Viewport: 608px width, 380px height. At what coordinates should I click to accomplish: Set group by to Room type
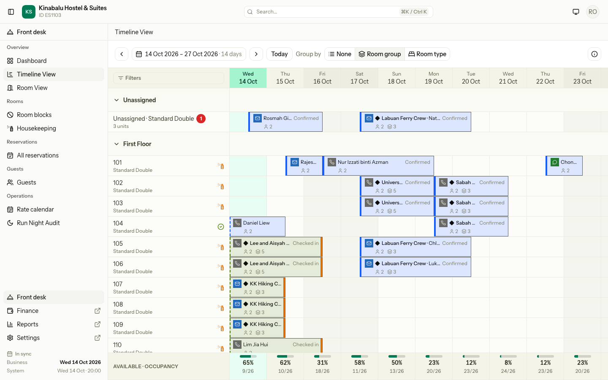(427, 54)
